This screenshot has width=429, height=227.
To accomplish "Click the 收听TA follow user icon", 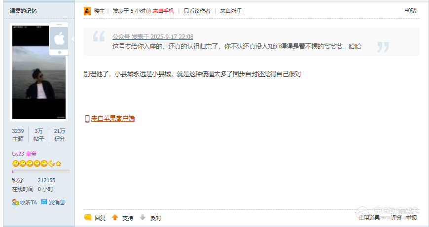I will [15, 202].
